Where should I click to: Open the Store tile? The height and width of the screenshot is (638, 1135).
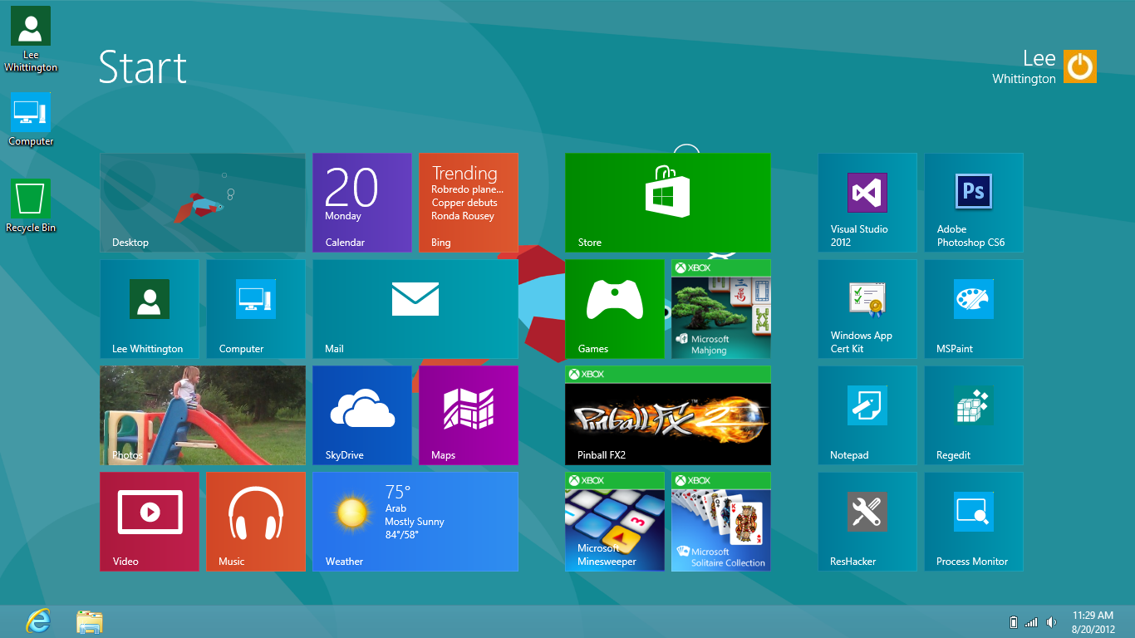(667, 202)
